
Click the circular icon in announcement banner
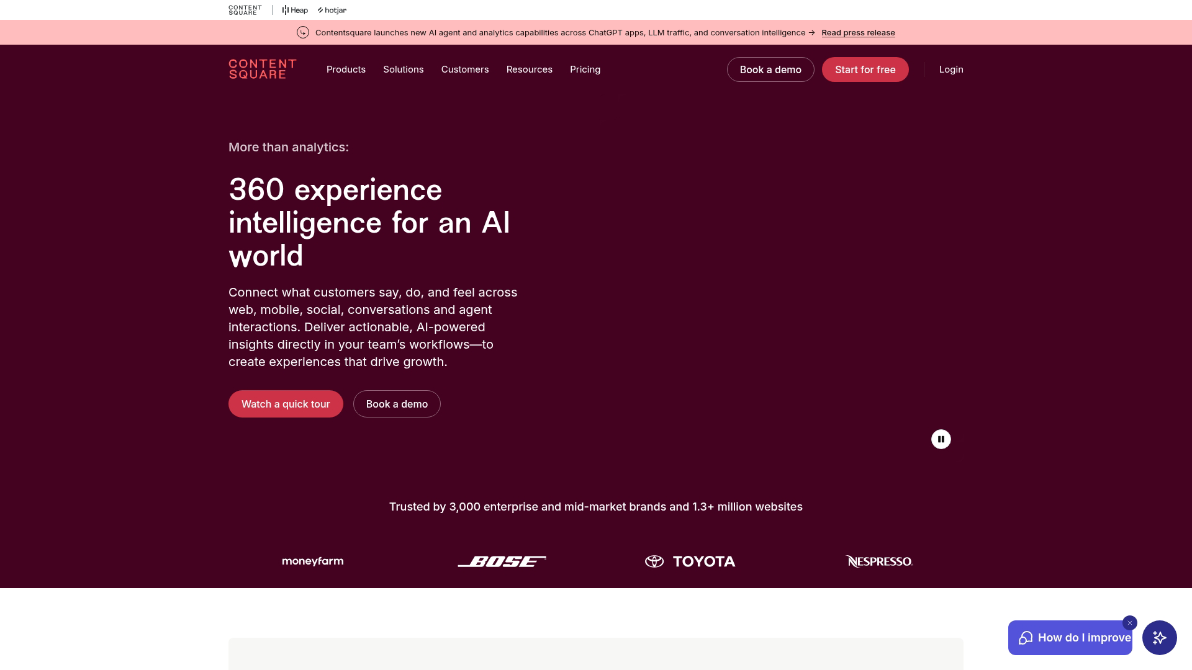click(303, 32)
